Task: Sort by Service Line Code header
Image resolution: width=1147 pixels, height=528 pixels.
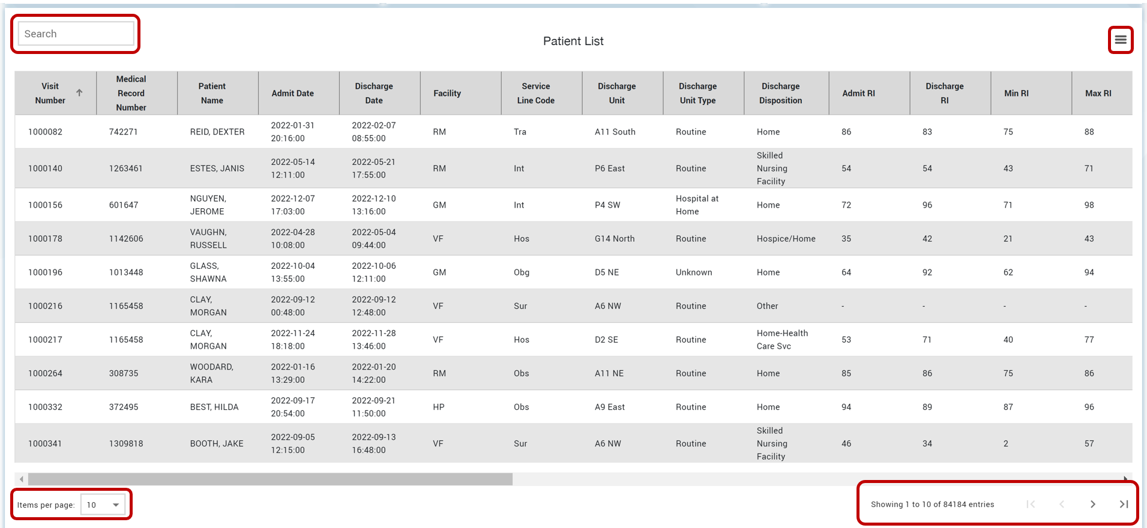Action: click(536, 93)
